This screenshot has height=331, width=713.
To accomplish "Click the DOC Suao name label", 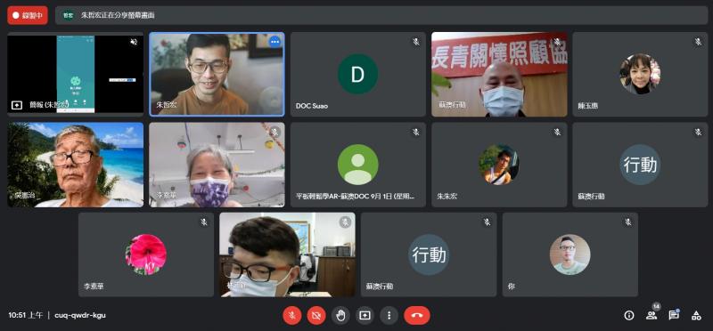I will 311,106.
